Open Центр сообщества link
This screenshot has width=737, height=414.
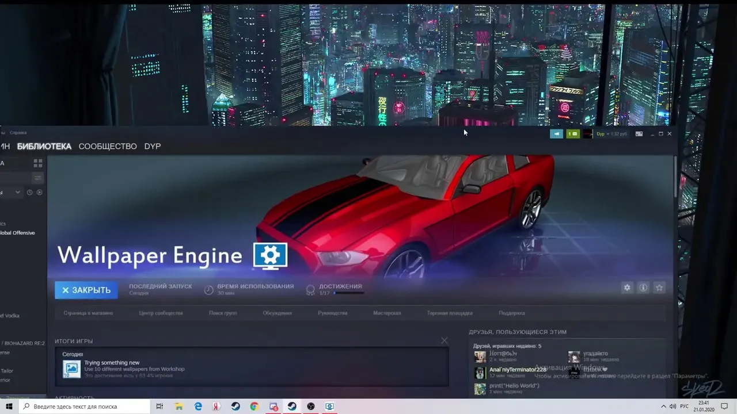click(x=161, y=313)
